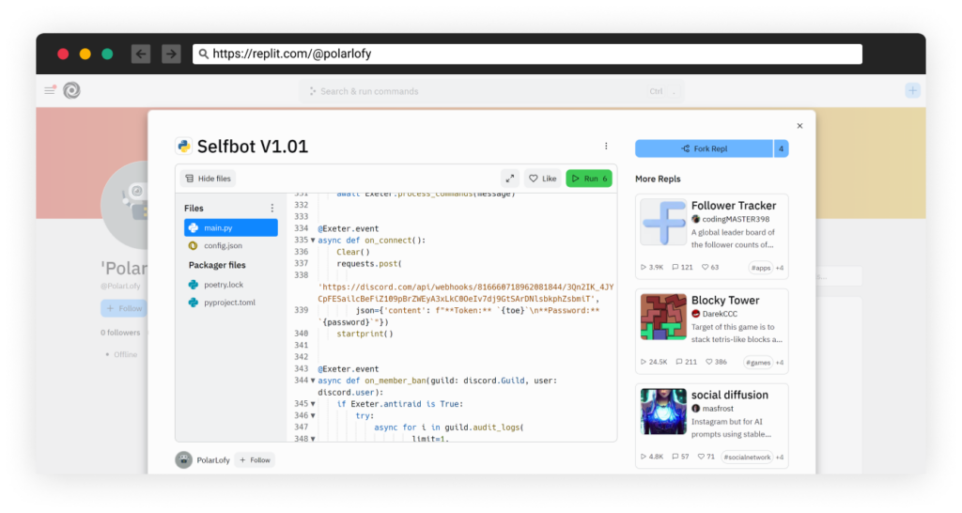The image size is (962, 513).
Task: Open the three-dot menu beside Selfbot title
Action: 606,146
